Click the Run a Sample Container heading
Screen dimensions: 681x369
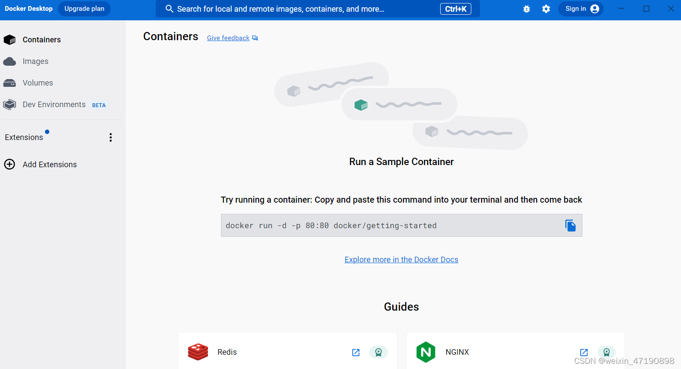pos(401,162)
